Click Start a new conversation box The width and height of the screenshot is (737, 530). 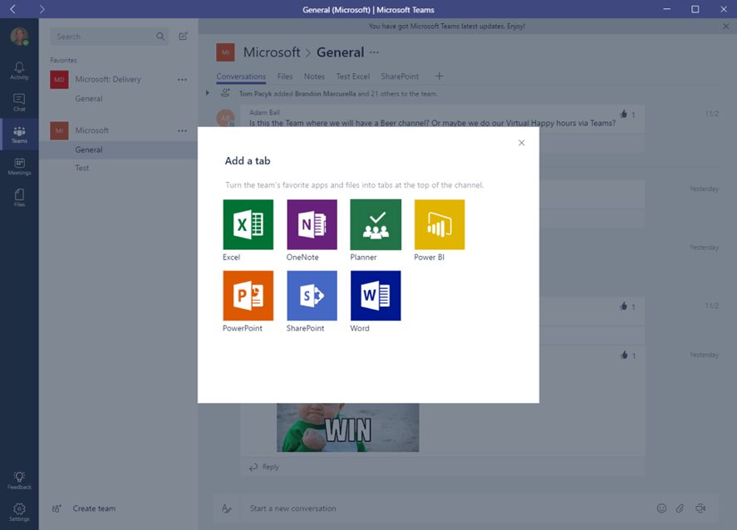pos(446,508)
